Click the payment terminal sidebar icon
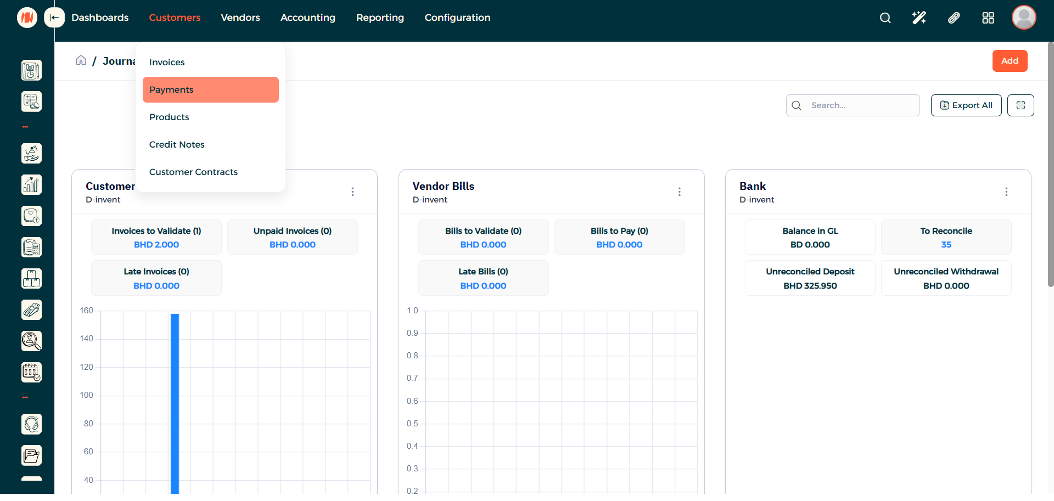Image resolution: width=1054 pixels, height=501 pixels. click(31, 310)
